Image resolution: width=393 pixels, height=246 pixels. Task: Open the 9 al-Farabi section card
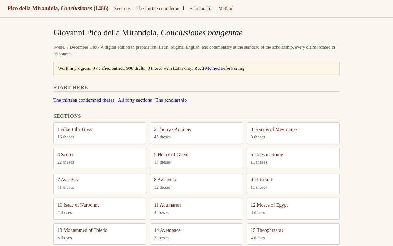pyautogui.click(x=293, y=184)
